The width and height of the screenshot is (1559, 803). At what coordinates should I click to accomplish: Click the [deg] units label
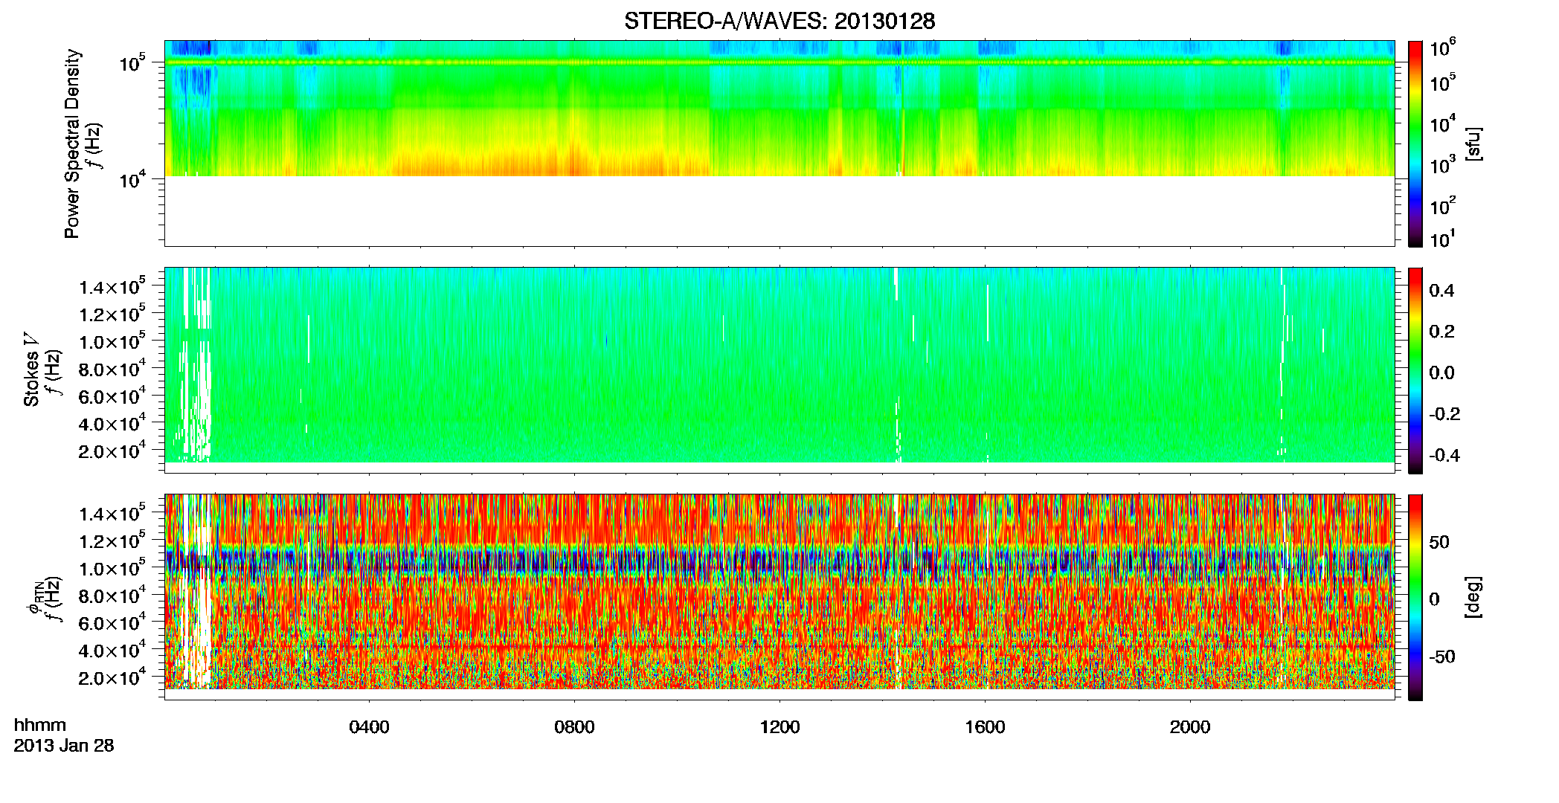(x=1473, y=597)
